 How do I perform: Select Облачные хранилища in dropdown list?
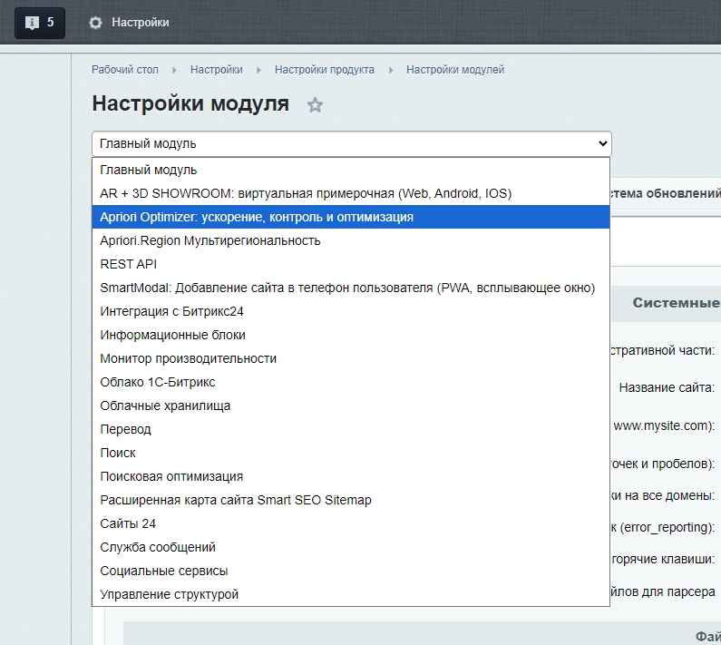pos(165,406)
